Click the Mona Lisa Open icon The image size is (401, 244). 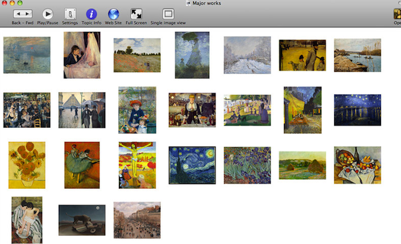(398, 14)
